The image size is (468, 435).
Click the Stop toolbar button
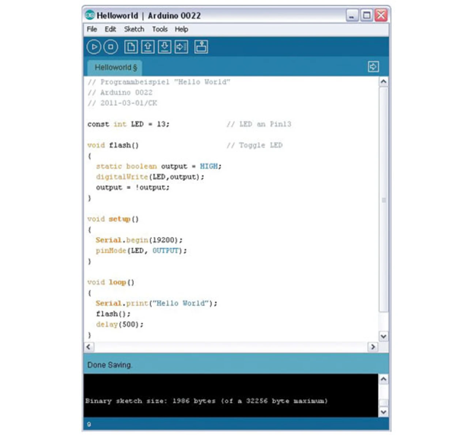pos(111,47)
